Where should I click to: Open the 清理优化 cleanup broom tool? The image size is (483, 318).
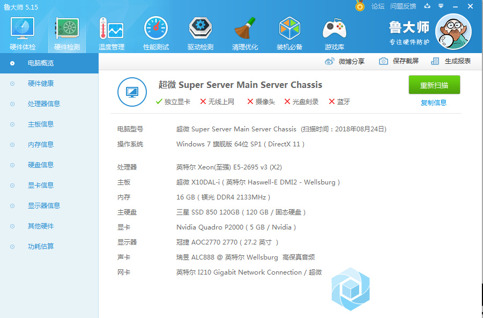coord(245,34)
